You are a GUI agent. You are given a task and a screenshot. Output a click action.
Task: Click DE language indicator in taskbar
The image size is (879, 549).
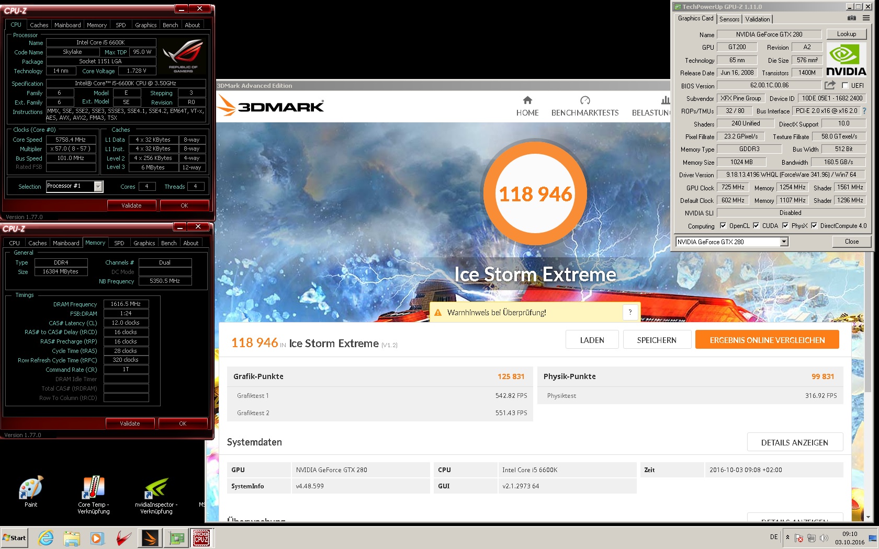[774, 537]
